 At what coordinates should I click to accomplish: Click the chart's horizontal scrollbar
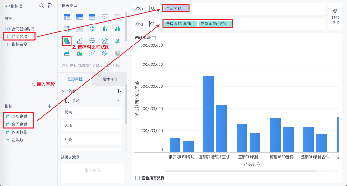click(x=241, y=171)
